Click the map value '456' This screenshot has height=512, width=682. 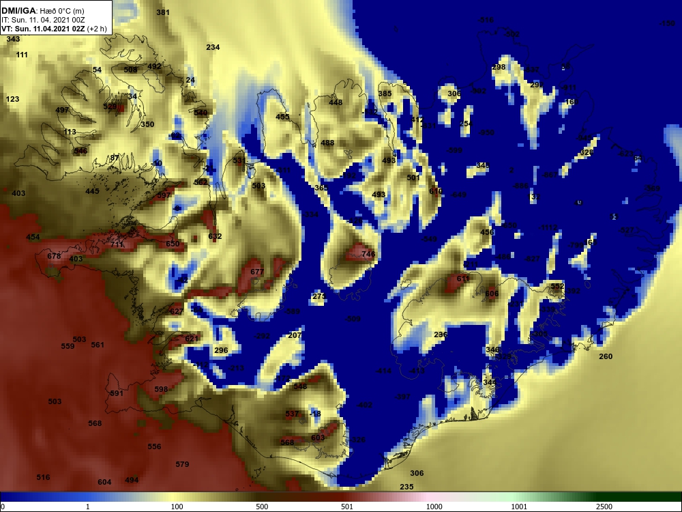(x=487, y=232)
